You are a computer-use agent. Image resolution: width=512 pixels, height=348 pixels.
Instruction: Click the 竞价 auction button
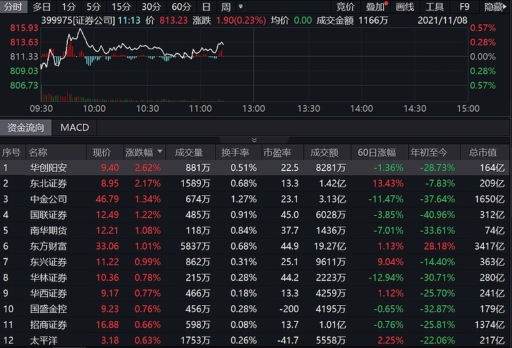(345, 6)
